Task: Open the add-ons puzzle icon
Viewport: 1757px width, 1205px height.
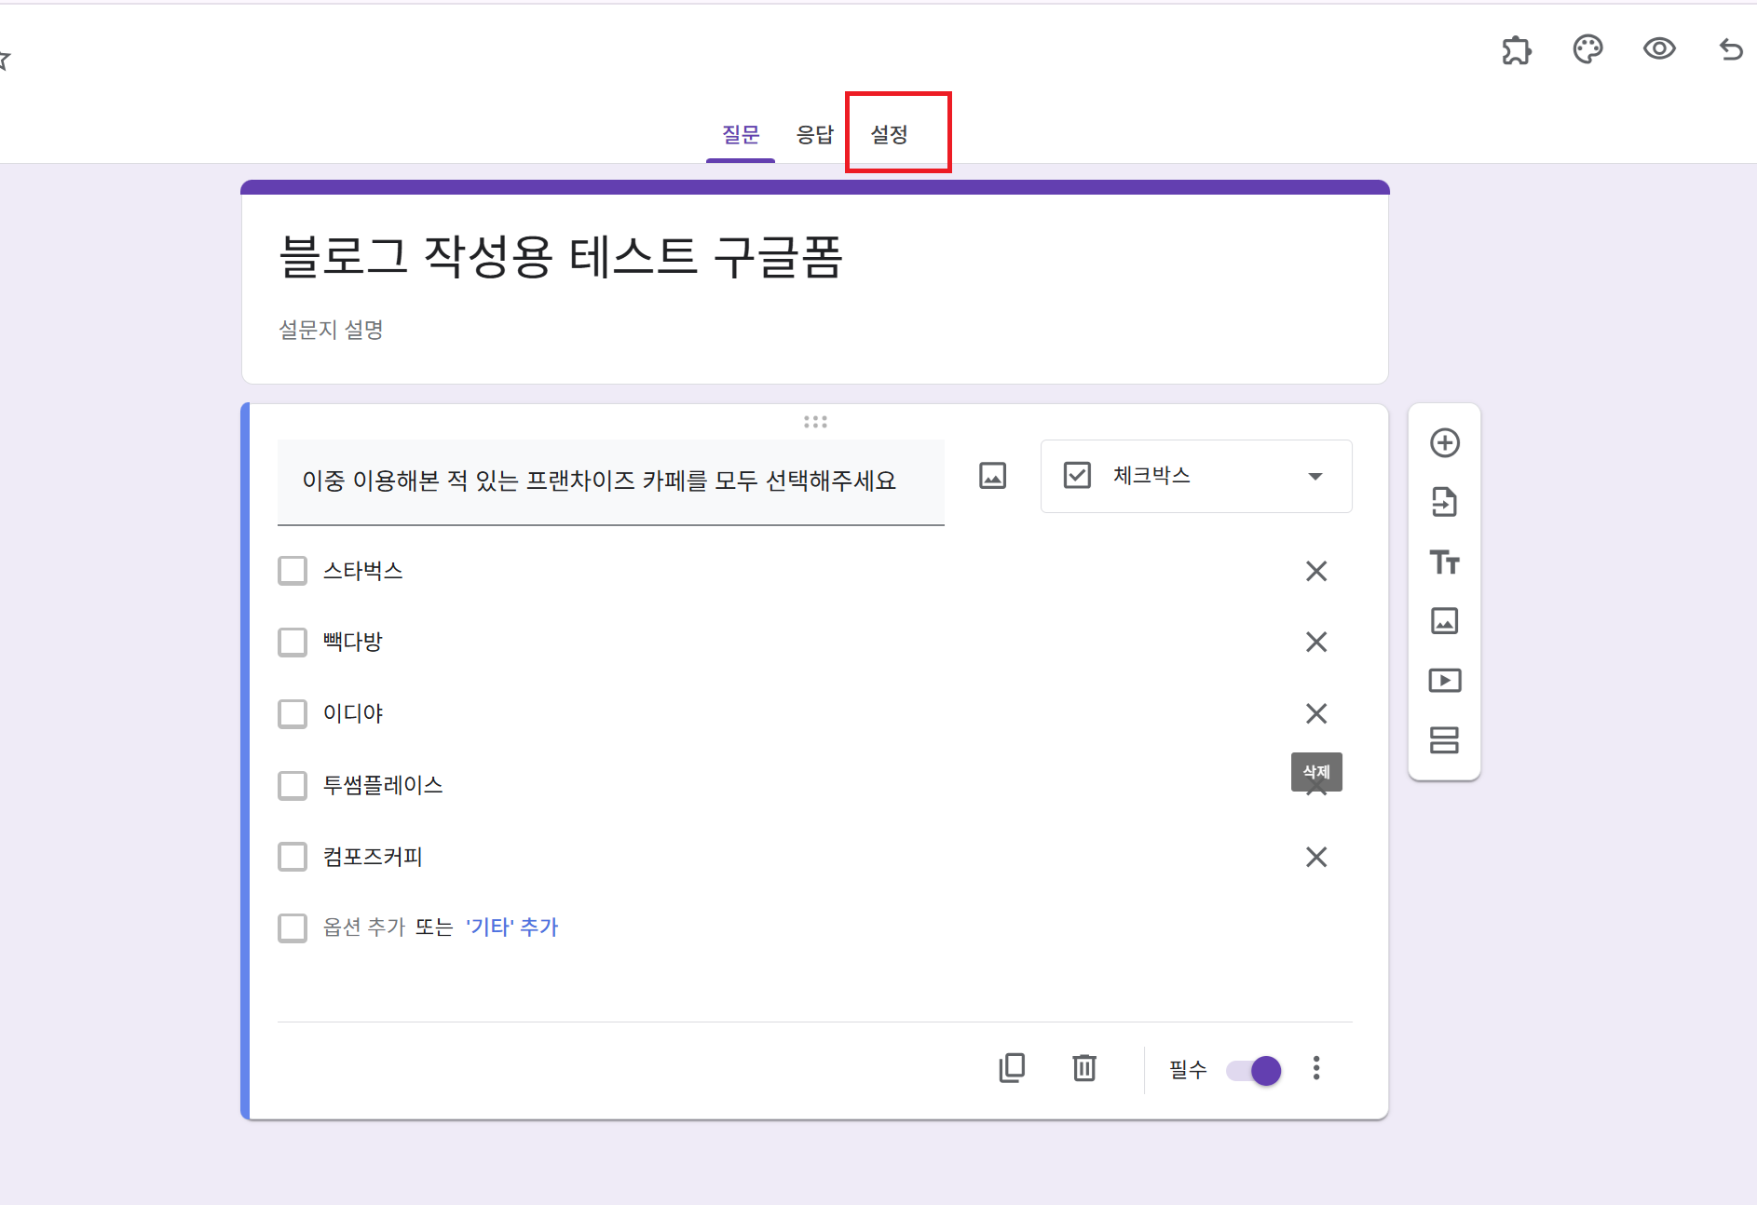Action: pos(1517,49)
